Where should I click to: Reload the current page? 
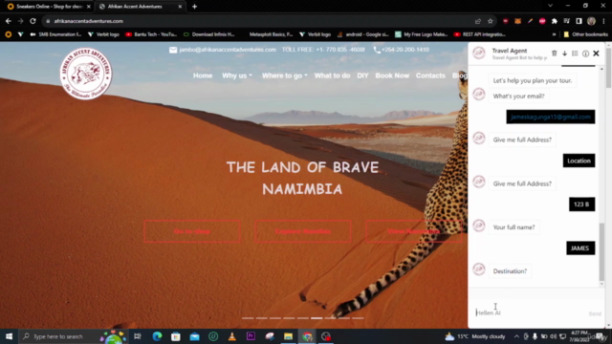pyautogui.click(x=33, y=21)
